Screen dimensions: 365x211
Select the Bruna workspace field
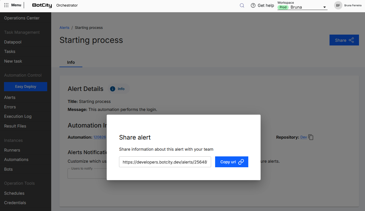tap(302, 7)
